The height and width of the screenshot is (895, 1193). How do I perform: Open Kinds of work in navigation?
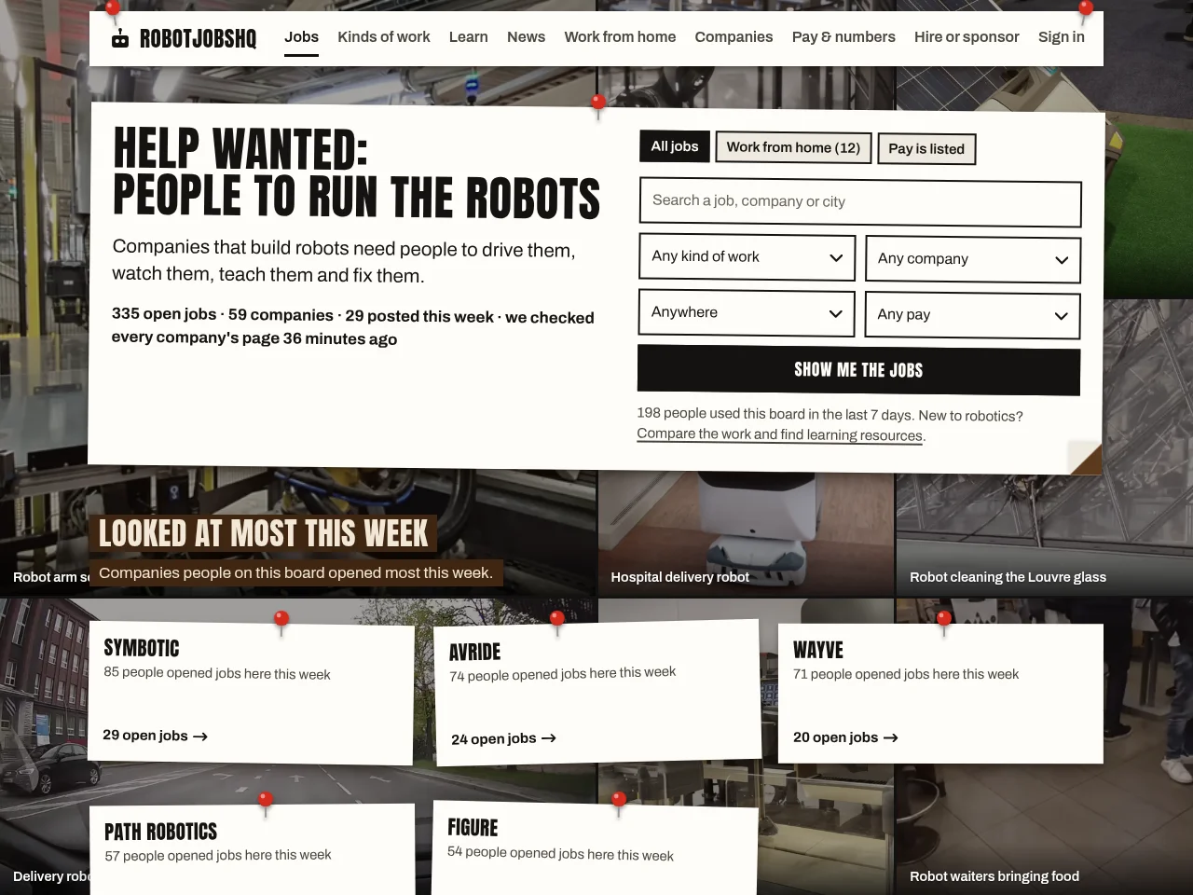tap(383, 36)
